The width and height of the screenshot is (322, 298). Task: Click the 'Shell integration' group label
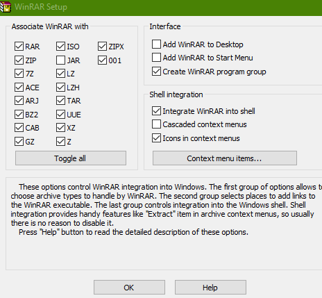[x=176, y=94]
